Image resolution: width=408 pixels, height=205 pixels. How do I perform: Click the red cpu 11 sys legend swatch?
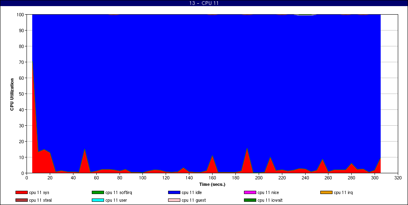pyautogui.click(x=21, y=192)
